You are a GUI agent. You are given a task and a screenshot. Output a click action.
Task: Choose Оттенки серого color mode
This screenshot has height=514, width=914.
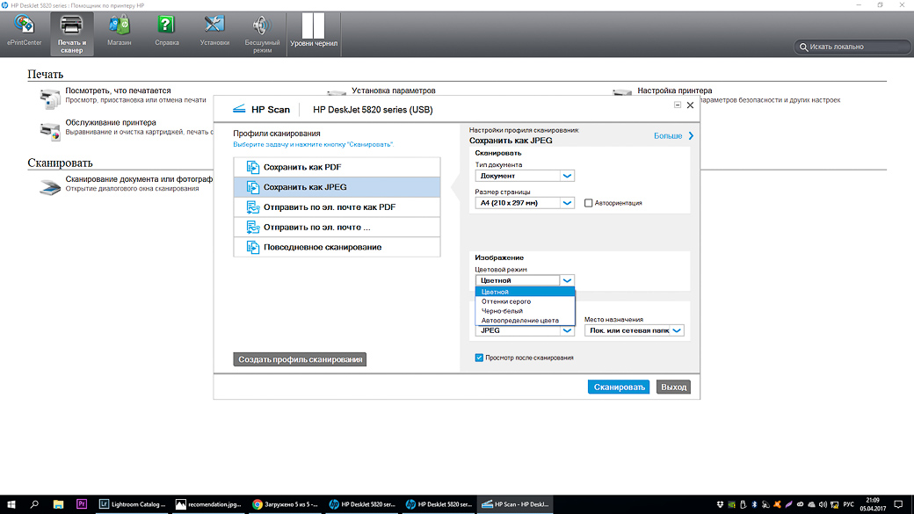(x=526, y=301)
